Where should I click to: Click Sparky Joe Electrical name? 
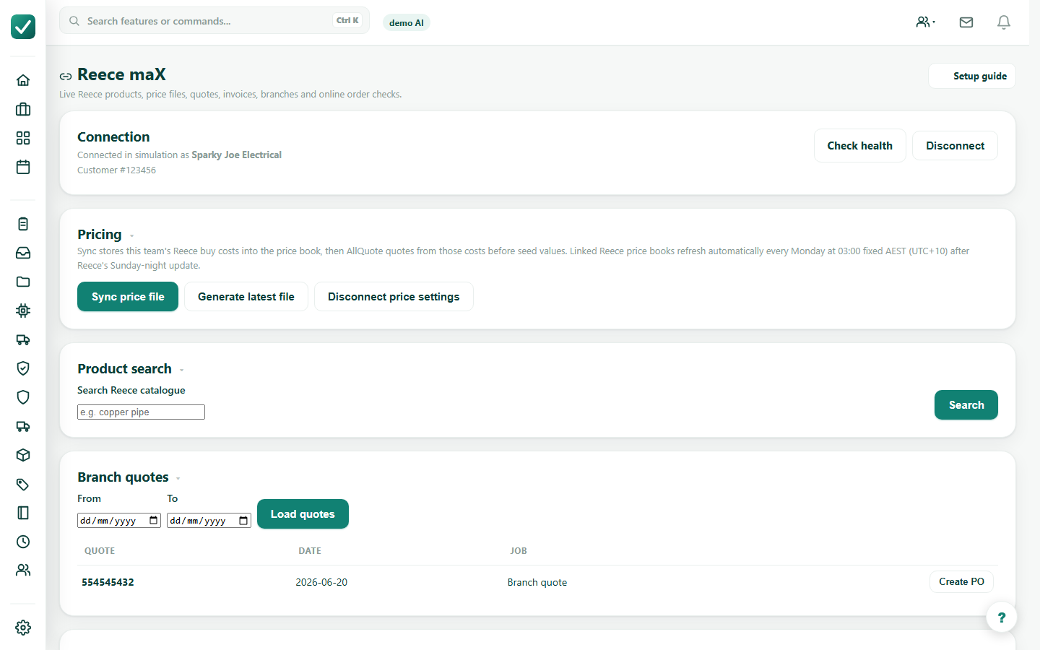[236, 155]
